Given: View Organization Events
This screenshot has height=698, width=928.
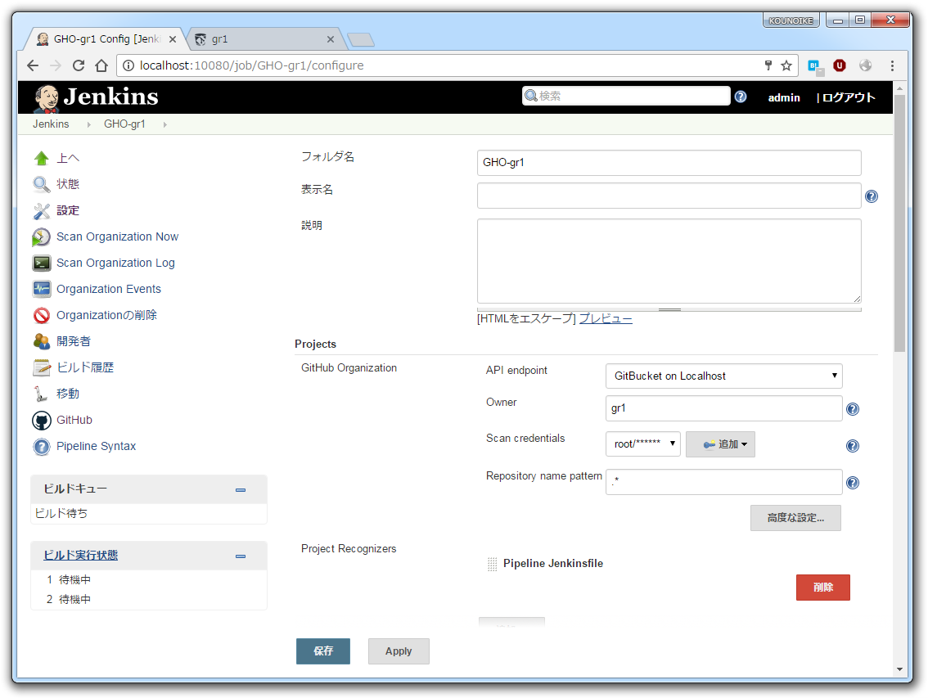Looking at the screenshot, I should [x=108, y=289].
